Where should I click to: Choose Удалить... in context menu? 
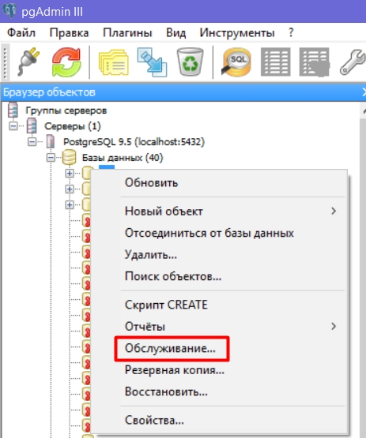click(220, 255)
